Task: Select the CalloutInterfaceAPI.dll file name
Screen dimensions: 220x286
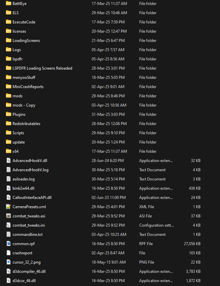Action: pos(32,198)
